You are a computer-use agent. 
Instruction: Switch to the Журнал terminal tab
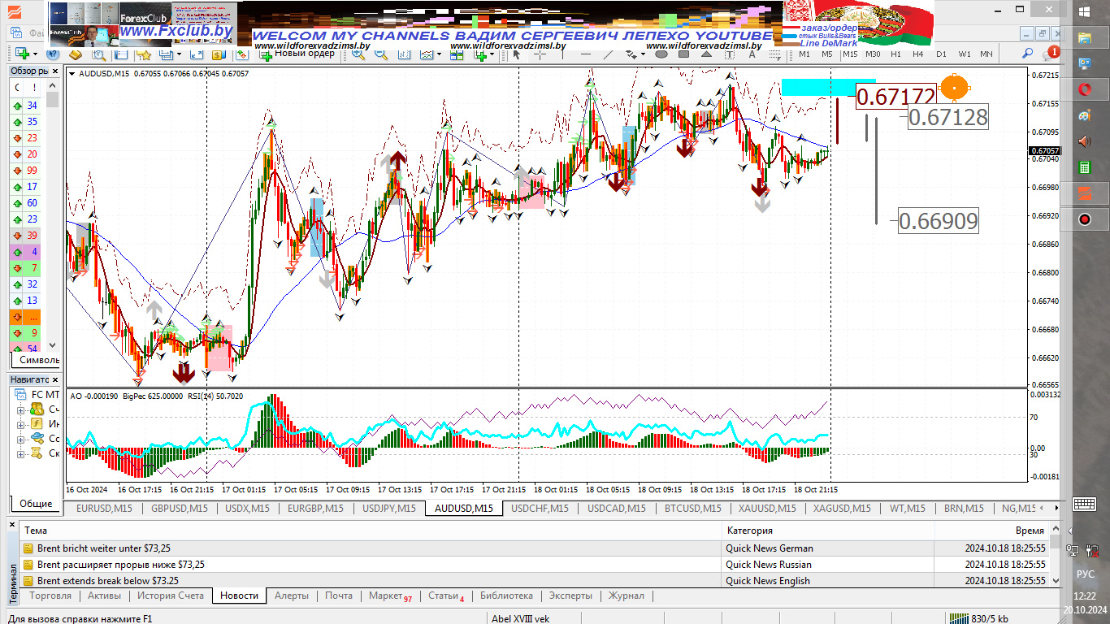[626, 596]
